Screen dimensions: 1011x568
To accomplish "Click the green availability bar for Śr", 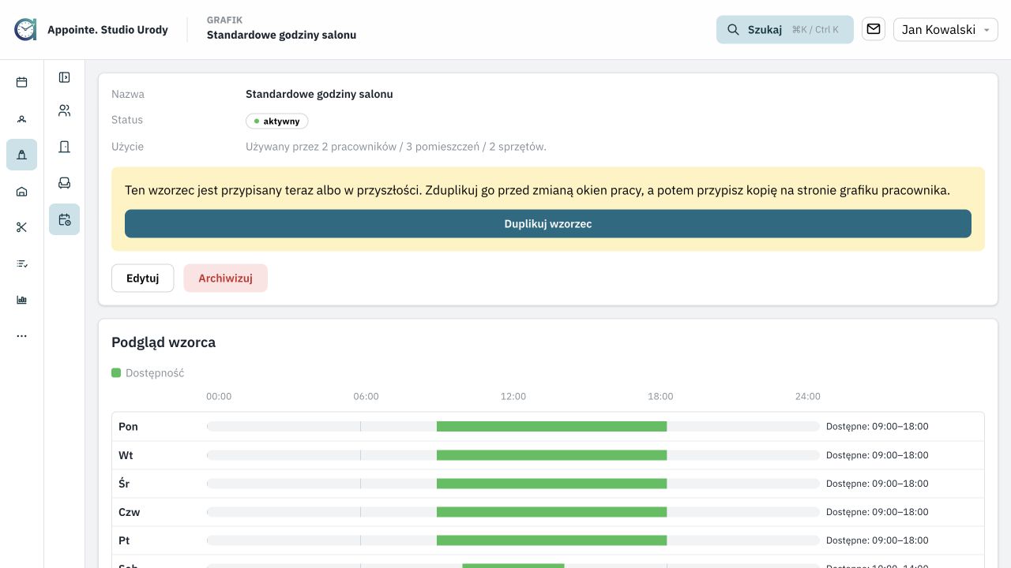I will (x=551, y=483).
